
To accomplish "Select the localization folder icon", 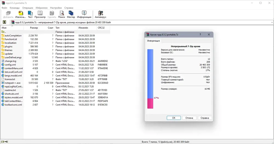I will [x=3, y=43].
